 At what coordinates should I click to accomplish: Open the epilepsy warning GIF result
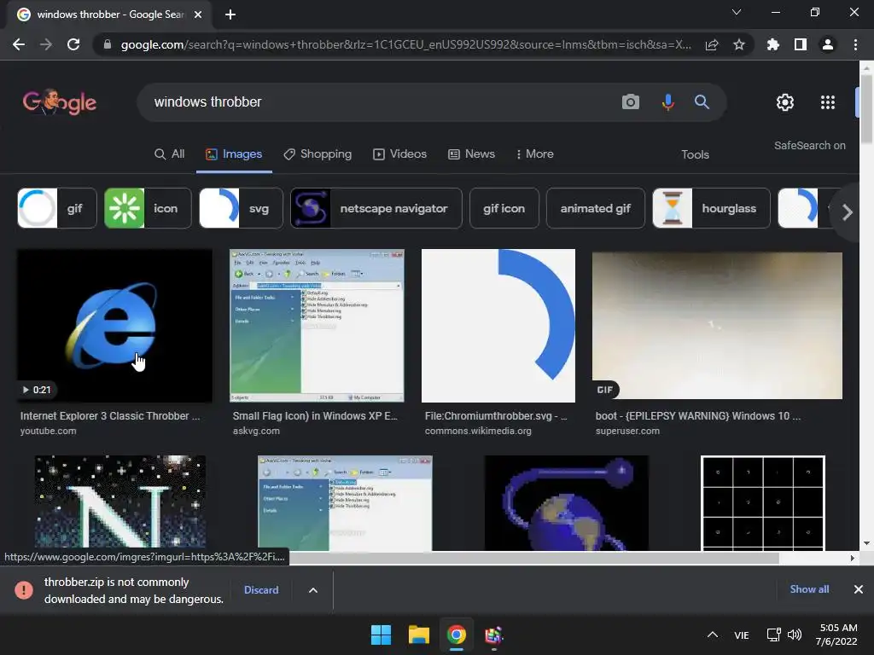pos(717,325)
